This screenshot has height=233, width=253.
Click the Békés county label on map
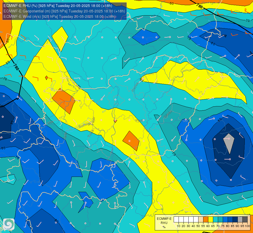click(x=168, y=114)
